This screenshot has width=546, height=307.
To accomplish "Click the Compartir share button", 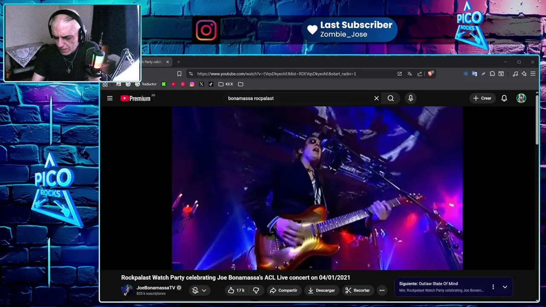I will click(284, 290).
